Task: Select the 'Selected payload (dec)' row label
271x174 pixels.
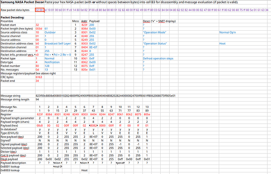Action: pos(15,148)
